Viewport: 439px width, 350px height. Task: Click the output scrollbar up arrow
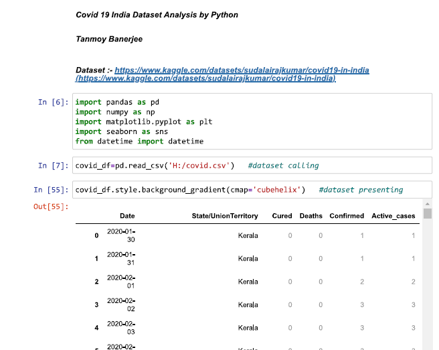(x=427, y=204)
